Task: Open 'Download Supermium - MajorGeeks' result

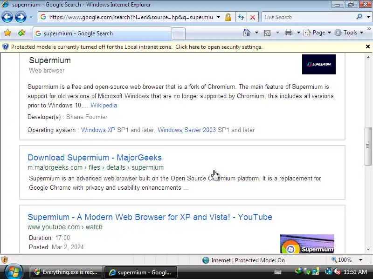Action: coord(95,158)
